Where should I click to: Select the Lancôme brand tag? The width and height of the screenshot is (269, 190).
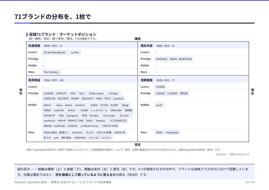[x=118, y=99]
